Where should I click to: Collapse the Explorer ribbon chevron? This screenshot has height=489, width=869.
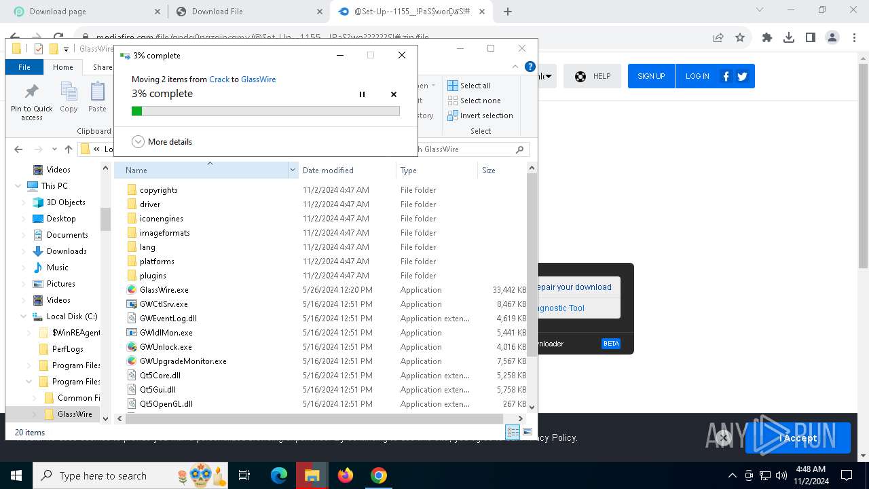click(516, 67)
